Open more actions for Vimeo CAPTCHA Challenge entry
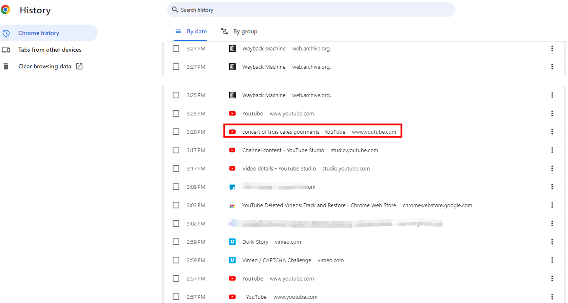Screen dimensions: 568x303 pos(552,260)
